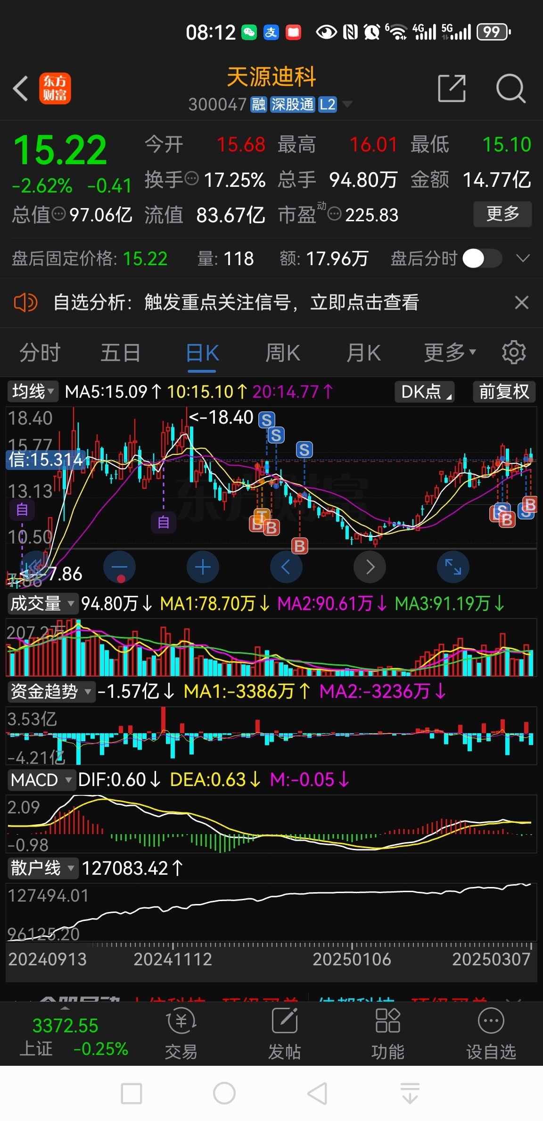Open DK点 selector
The width and height of the screenshot is (543, 1121).
pyautogui.click(x=425, y=392)
